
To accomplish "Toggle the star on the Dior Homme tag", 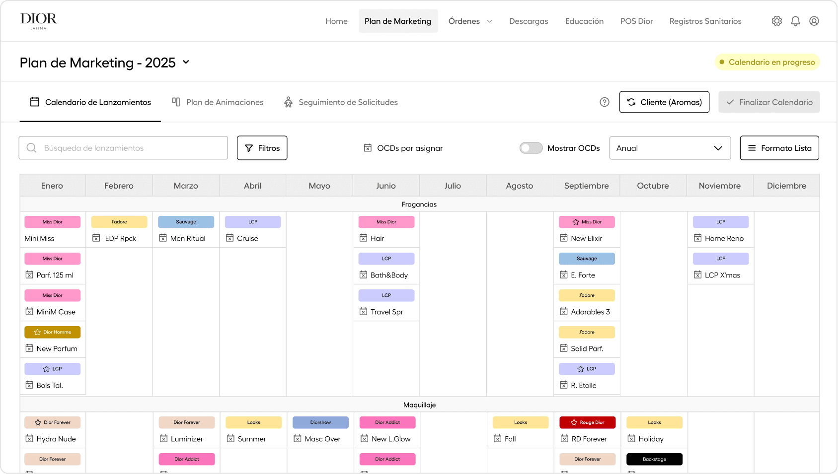I will coord(37,332).
